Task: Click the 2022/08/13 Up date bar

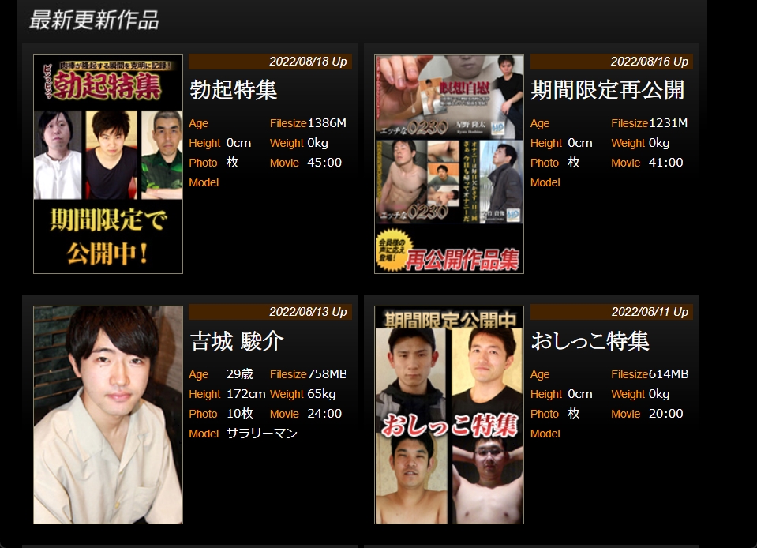Action: 270,312
